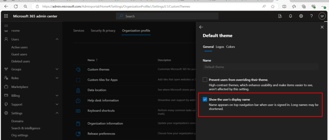Image resolution: width=329 pixels, height=140 pixels.
Task: Open the Logos tab in Default theme
Action: point(220,47)
